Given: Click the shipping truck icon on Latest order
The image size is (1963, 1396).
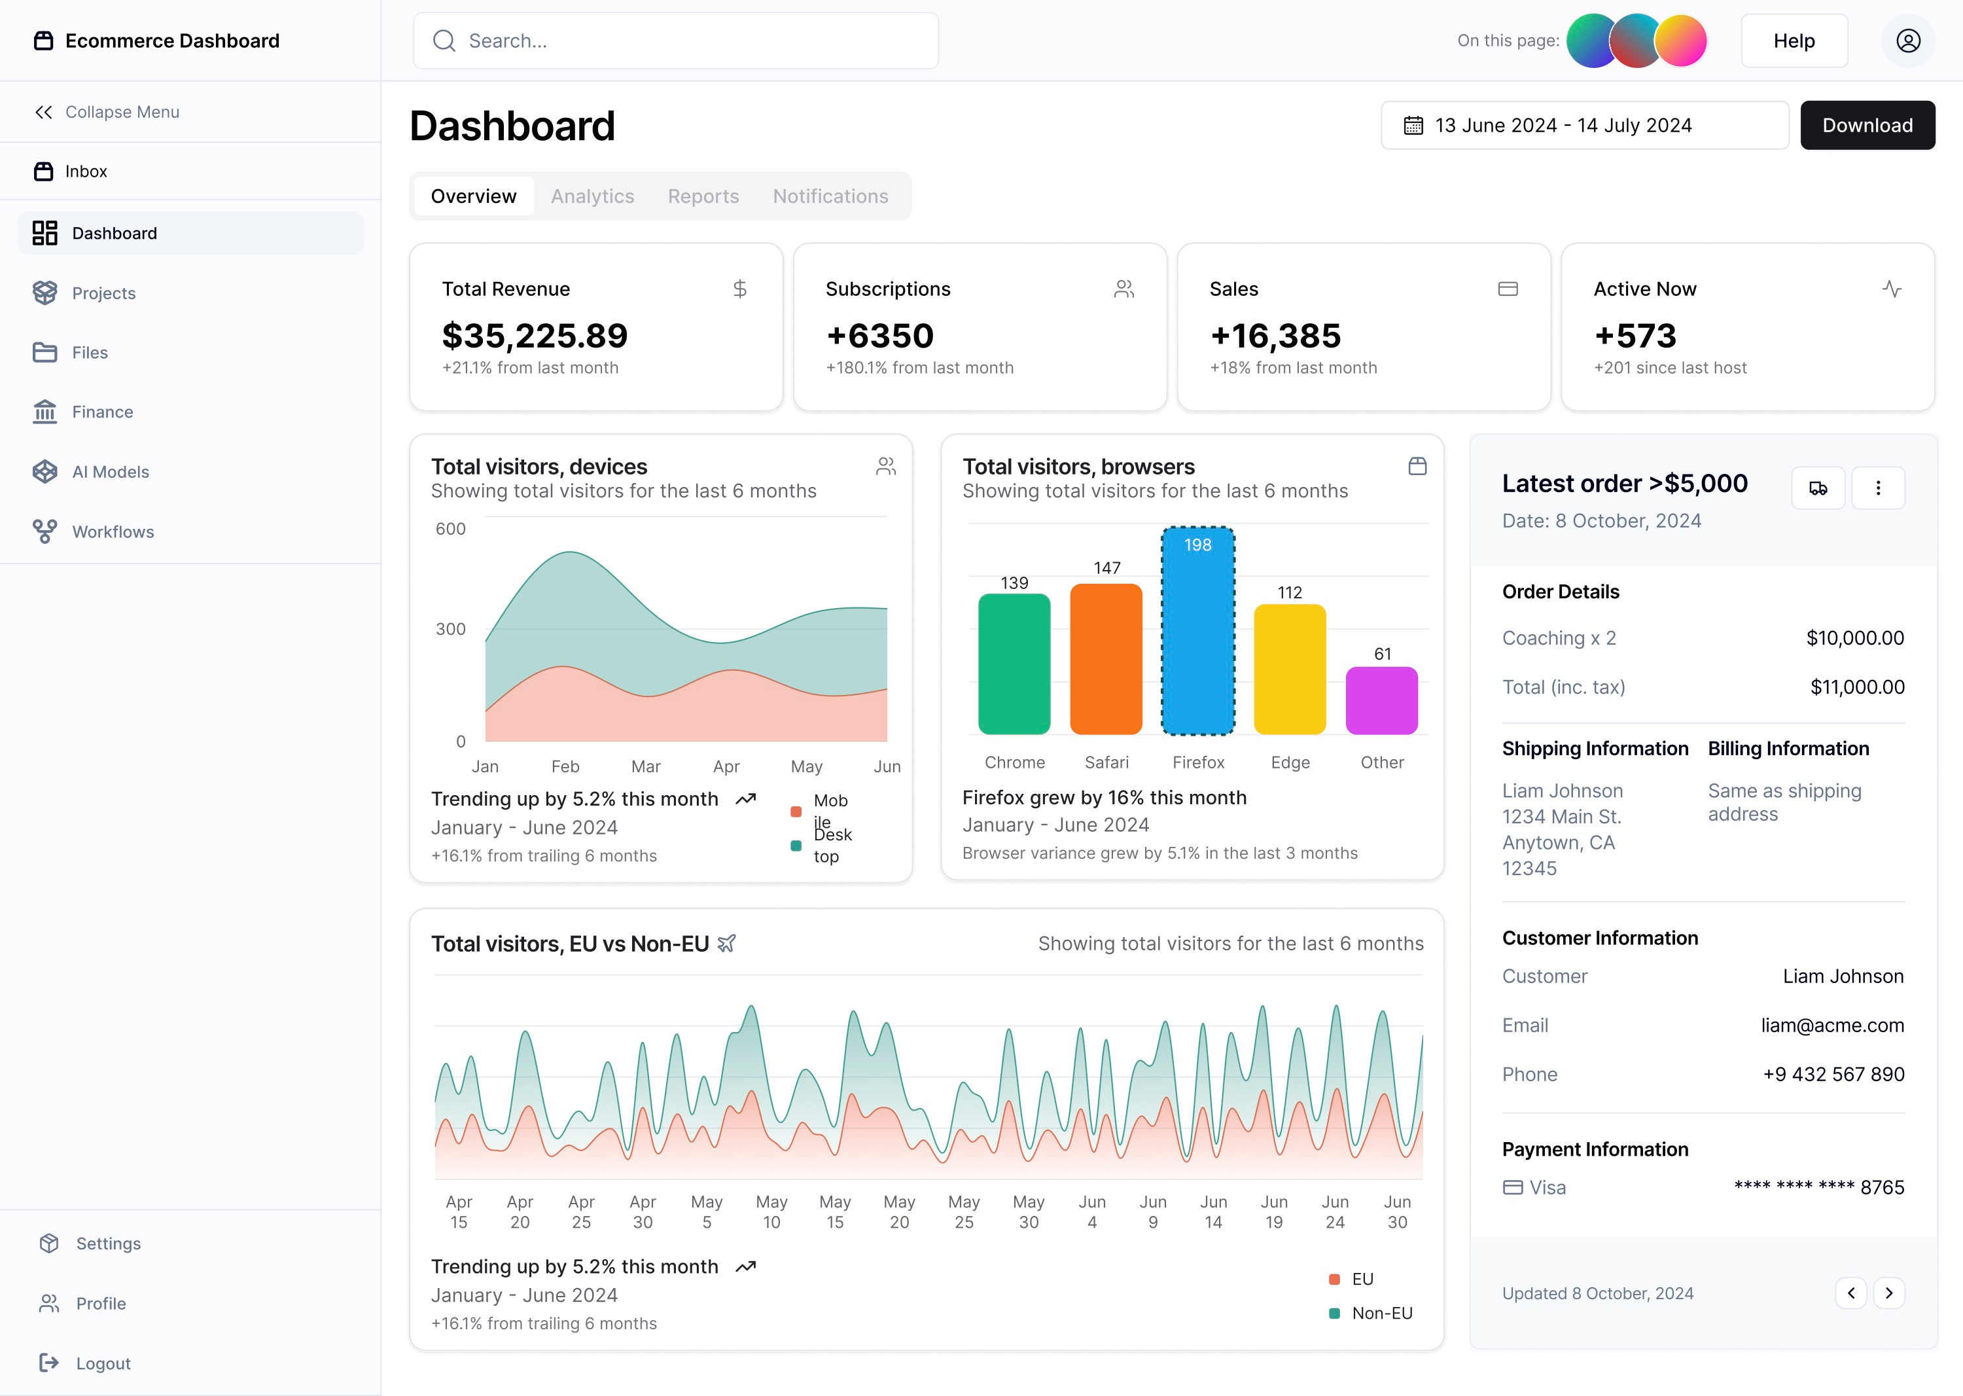Looking at the screenshot, I should pos(1818,488).
